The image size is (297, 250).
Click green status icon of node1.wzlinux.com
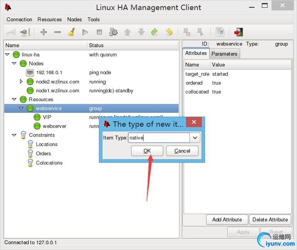click(x=30, y=90)
